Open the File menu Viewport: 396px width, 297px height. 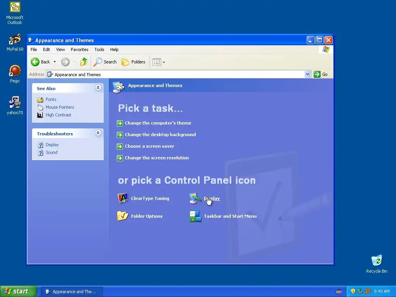pyautogui.click(x=34, y=49)
